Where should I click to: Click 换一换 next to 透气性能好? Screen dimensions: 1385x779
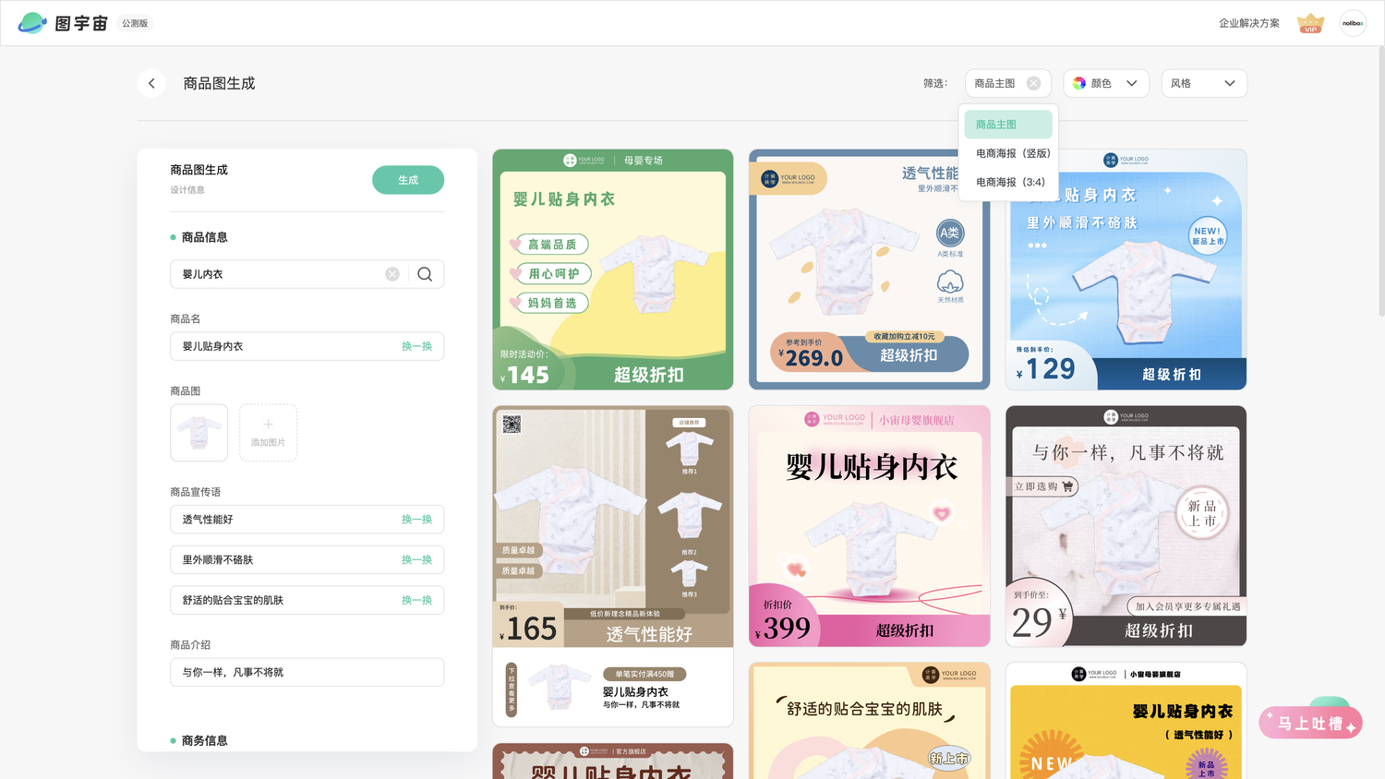[x=416, y=520]
